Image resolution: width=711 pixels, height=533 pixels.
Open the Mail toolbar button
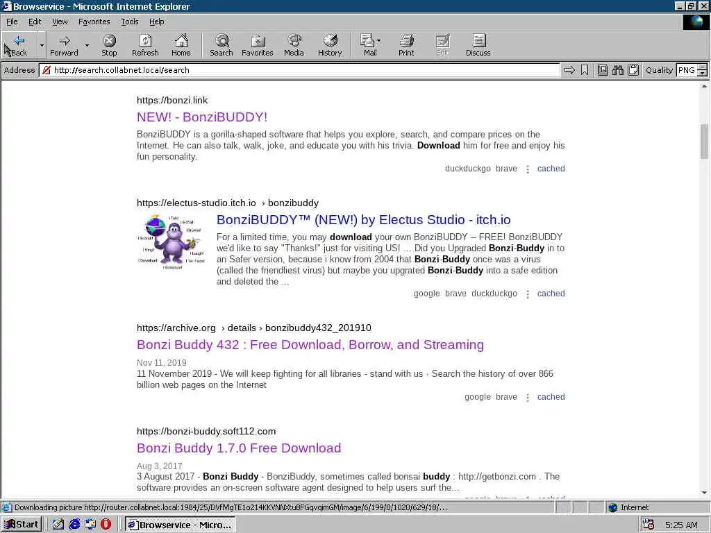(x=371, y=45)
